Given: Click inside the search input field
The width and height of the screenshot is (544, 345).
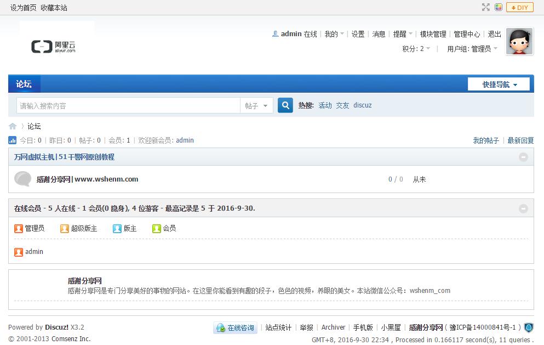Looking at the screenshot, I should pos(126,105).
